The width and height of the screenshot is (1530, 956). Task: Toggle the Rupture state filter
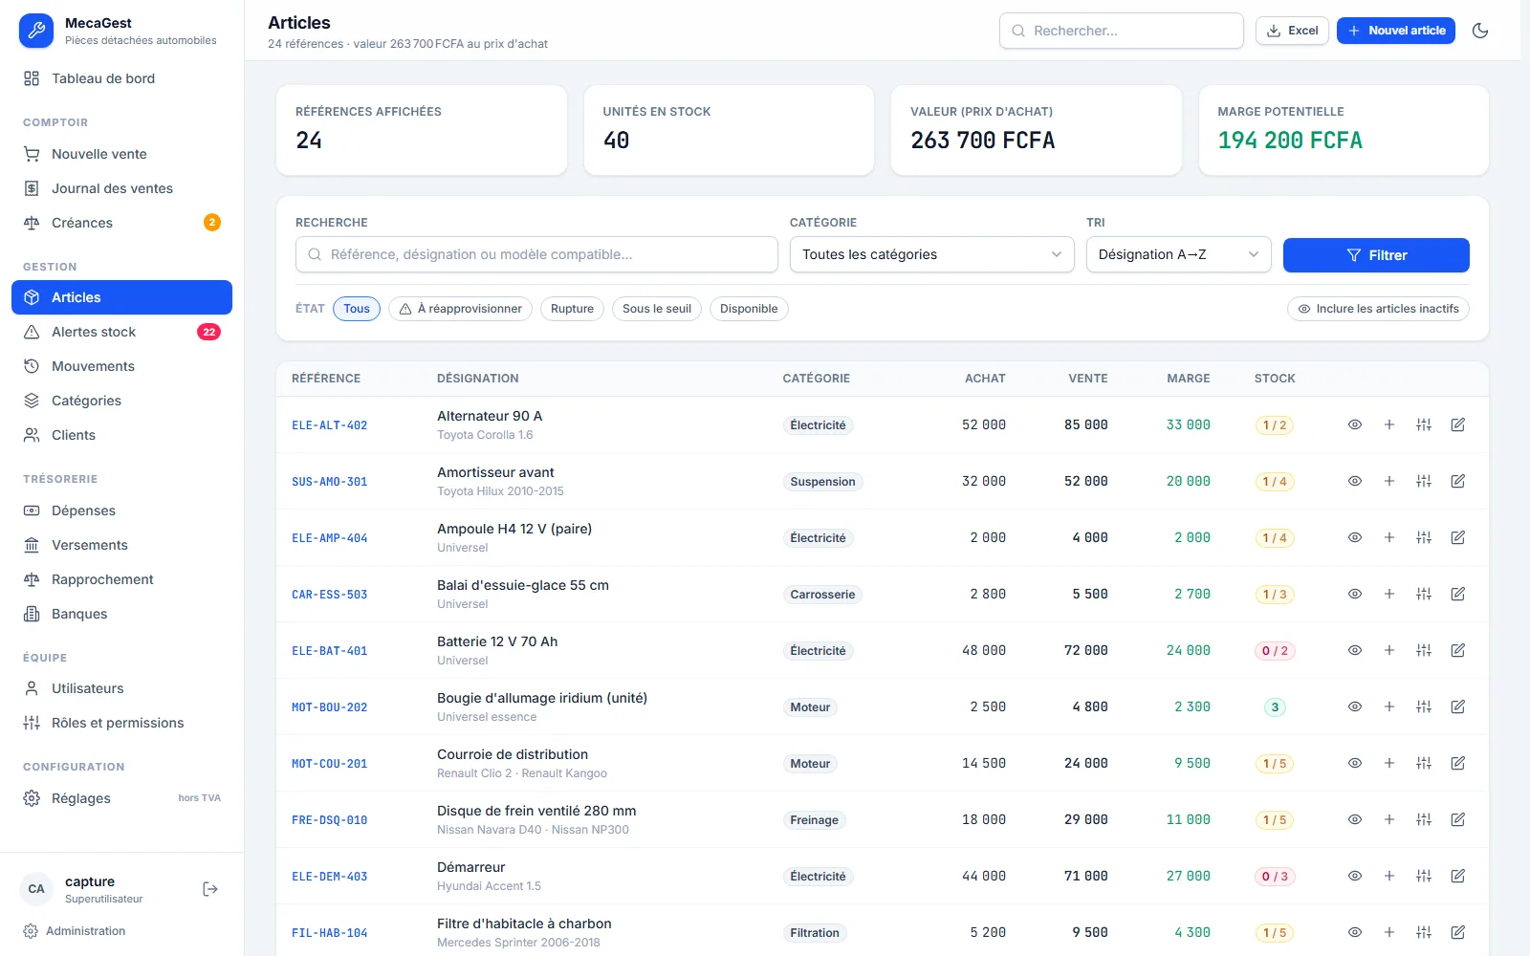point(572,309)
